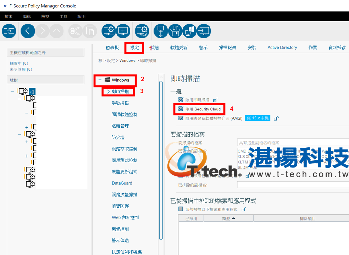
Task: Go back using the left arrow icon
Action: click(x=28, y=31)
